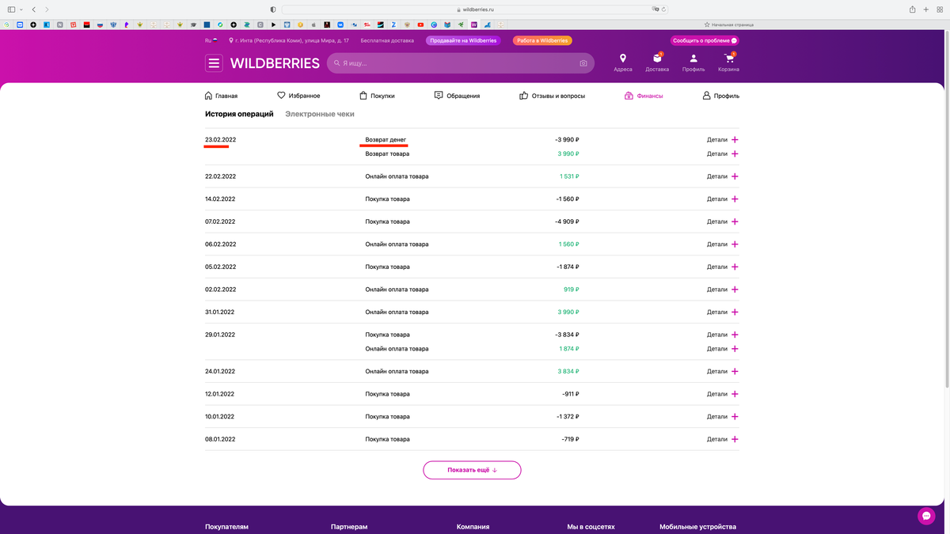Image resolution: width=950 pixels, height=534 pixels.
Task: Click the amount -911 ₽
Action: click(569, 394)
